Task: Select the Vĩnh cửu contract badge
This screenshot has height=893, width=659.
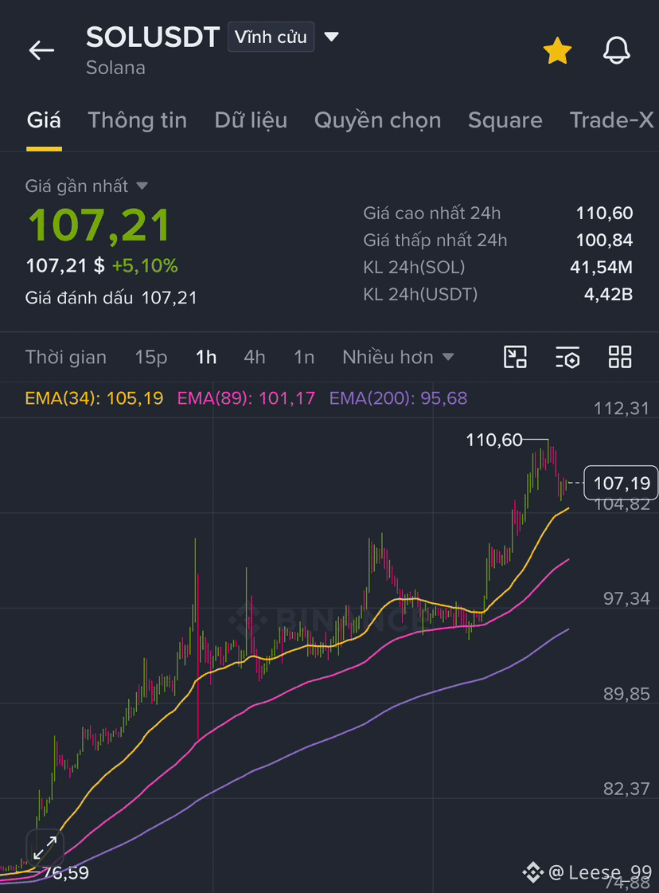Action: point(271,37)
